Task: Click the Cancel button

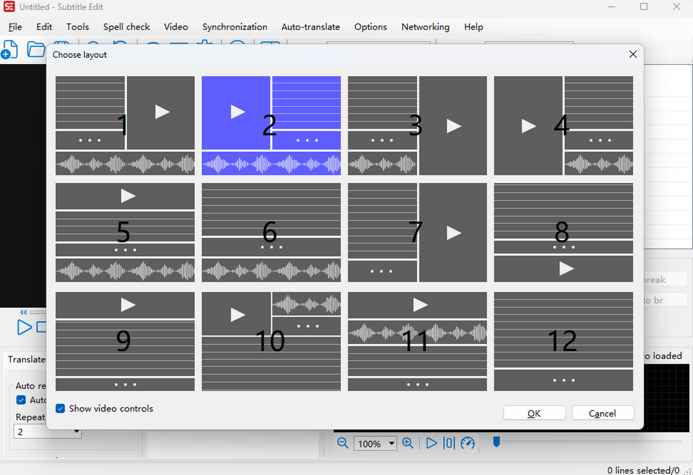Action: tap(602, 413)
